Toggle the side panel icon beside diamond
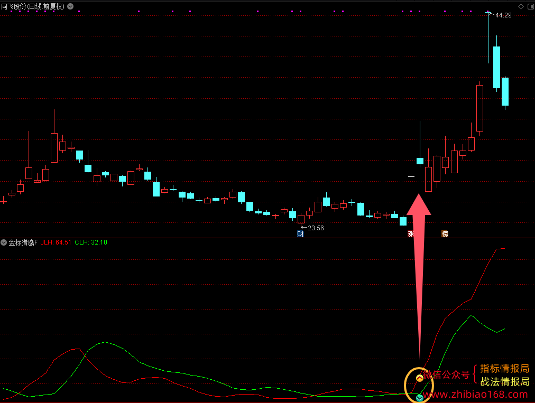The height and width of the screenshot is (403, 535). point(531,6)
